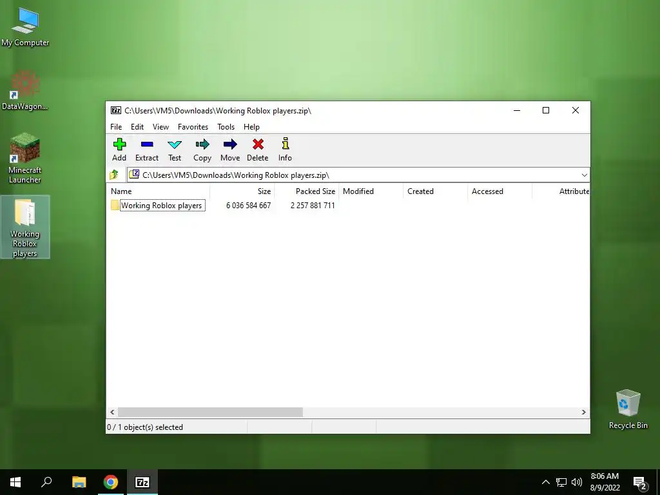
Task: Launch Minecraft Launcher from desktop
Action: 25,159
